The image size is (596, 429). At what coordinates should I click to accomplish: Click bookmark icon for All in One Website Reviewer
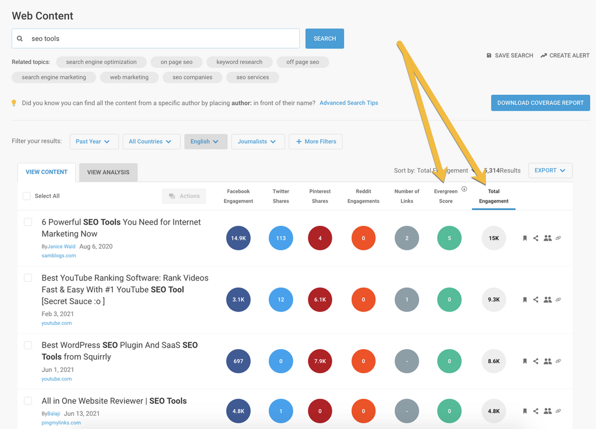point(524,412)
